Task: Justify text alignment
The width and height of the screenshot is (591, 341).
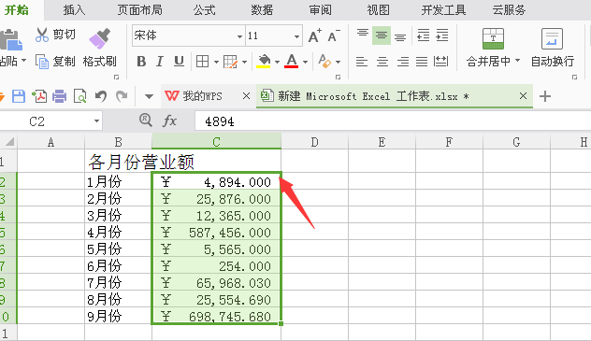Action: [422, 62]
